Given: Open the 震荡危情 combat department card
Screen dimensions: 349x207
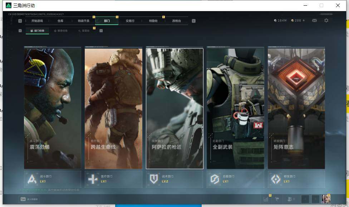Looking at the screenshot, I should point(53,108).
